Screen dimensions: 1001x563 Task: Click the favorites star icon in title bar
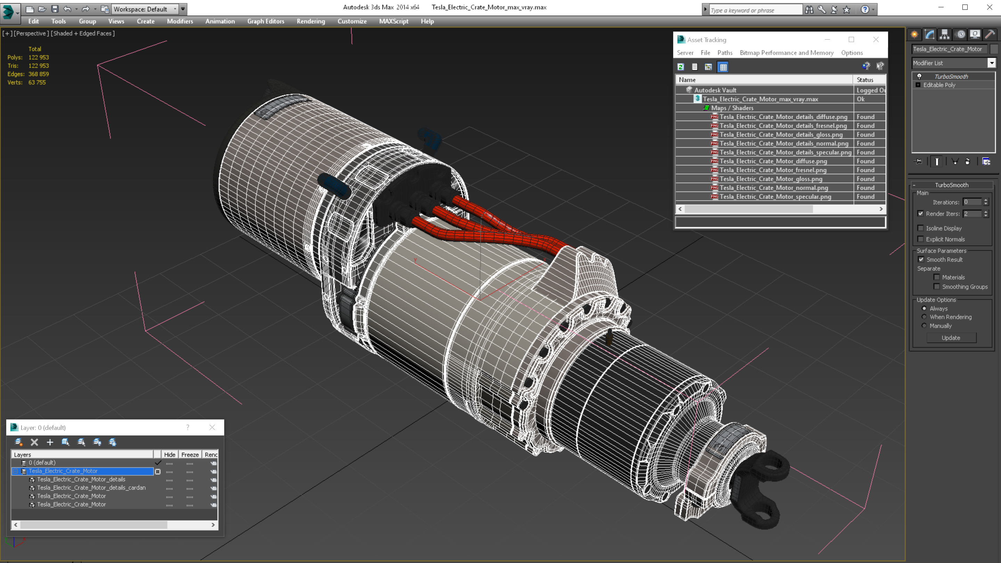click(847, 9)
